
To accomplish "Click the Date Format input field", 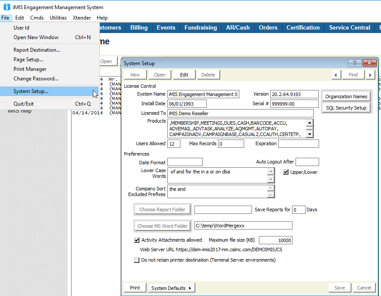I will (185, 162).
